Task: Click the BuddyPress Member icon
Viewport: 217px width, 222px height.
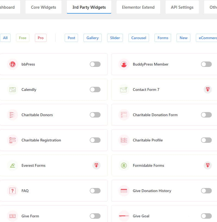Action: (124, 64)
